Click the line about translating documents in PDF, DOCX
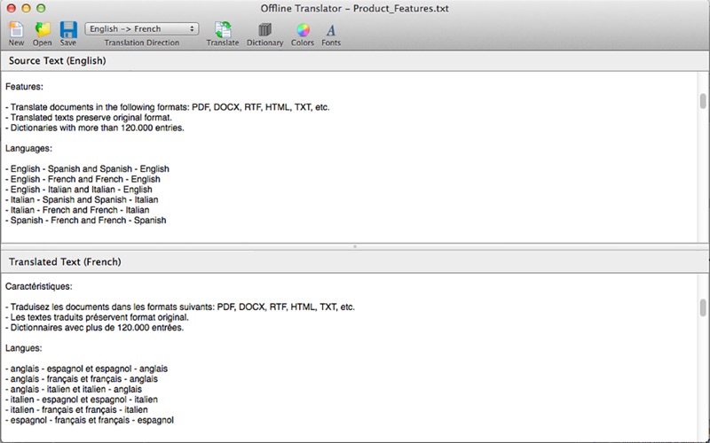This screenshot has width=710, height=443. click(168, 107)
